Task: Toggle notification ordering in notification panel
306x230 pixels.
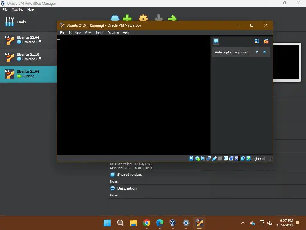Action: pos(257,41)
